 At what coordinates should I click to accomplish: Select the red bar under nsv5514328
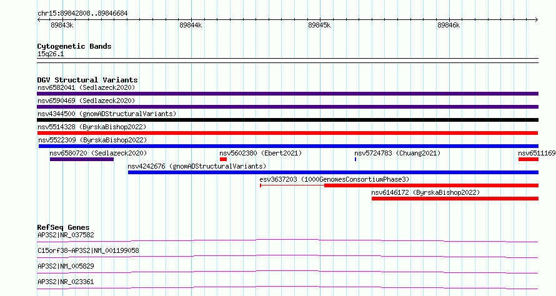pos(287,133)
